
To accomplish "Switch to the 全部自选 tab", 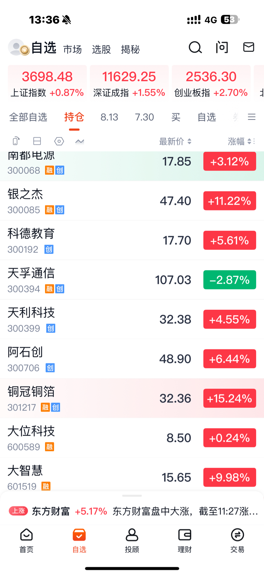I will click(x=28, y=117).
